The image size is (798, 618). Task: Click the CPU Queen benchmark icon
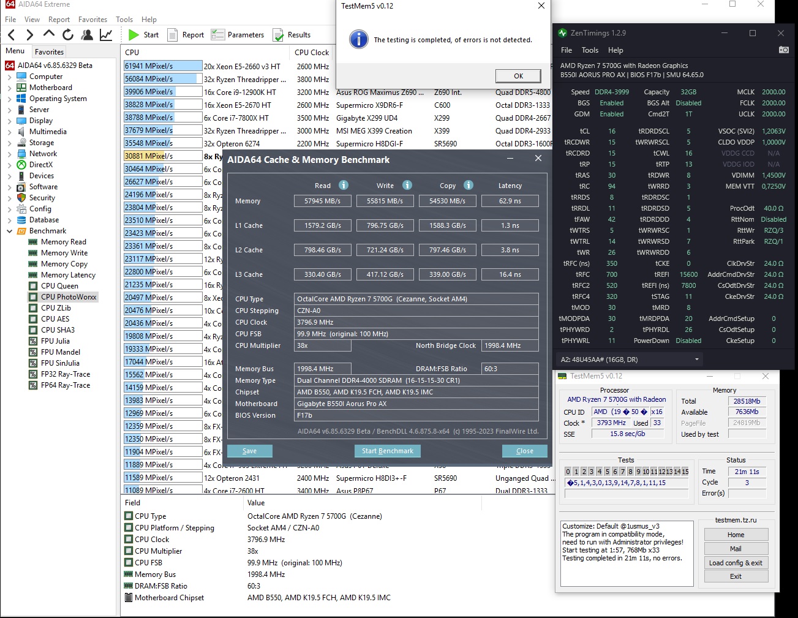pyautogui.click(x=33, y=286)
